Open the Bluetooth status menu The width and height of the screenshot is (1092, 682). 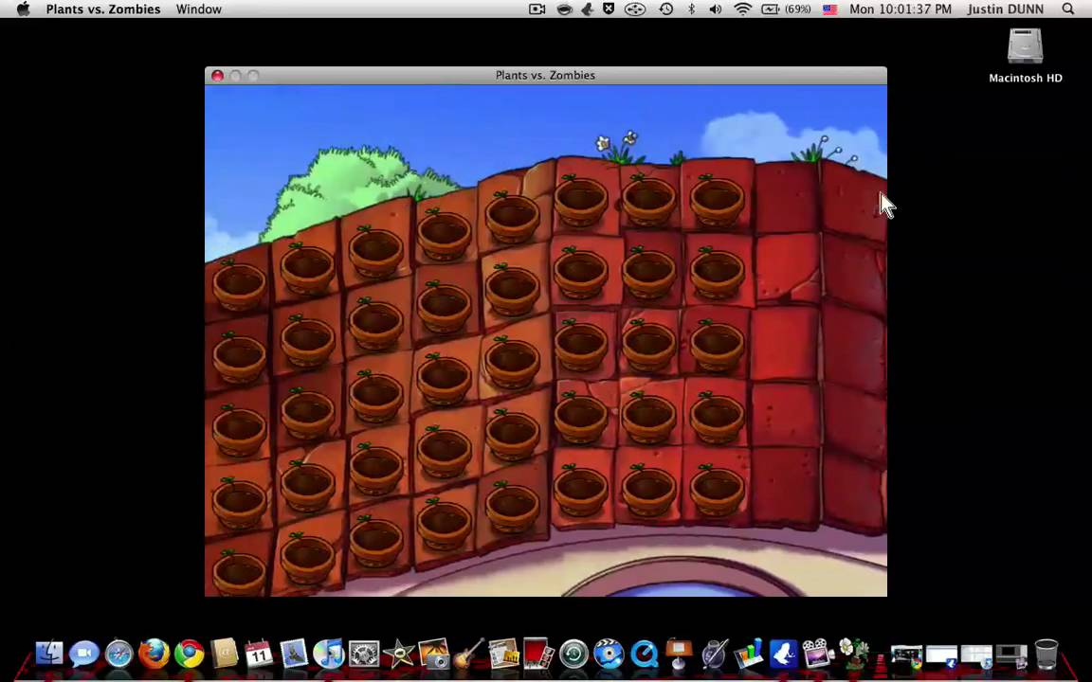point(692,9)
